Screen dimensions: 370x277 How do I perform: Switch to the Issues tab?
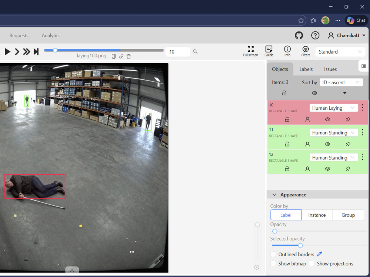point(330,69)
